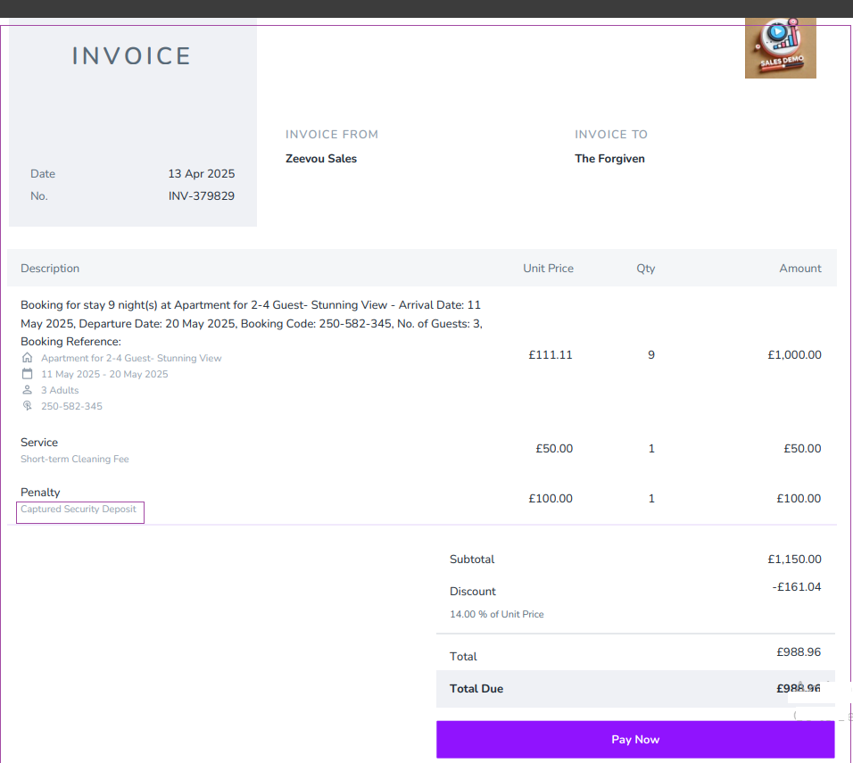Click the £100.00 Penalty amount
Image resolution: width=853 pixels, height=763 pixels.
[x=799, y=499]
